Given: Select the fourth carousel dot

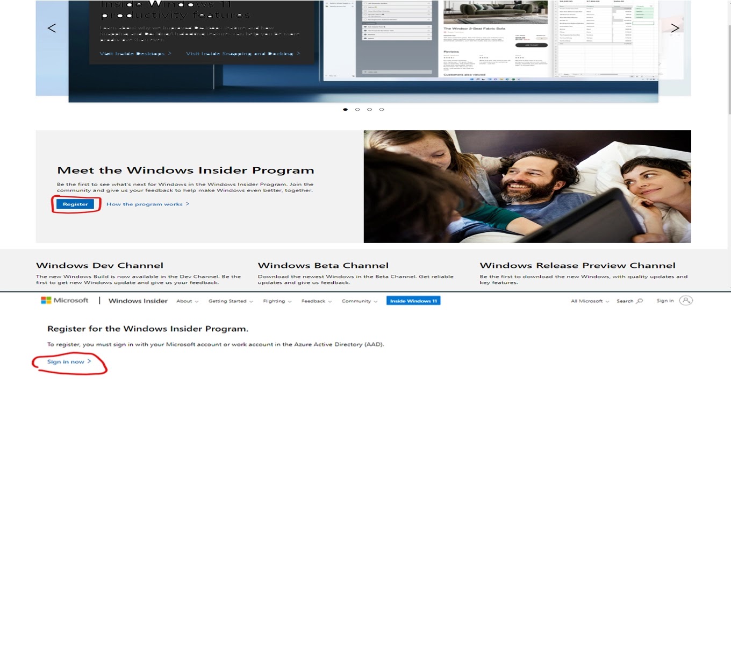Looking at the screenshot, I should 382,109.
